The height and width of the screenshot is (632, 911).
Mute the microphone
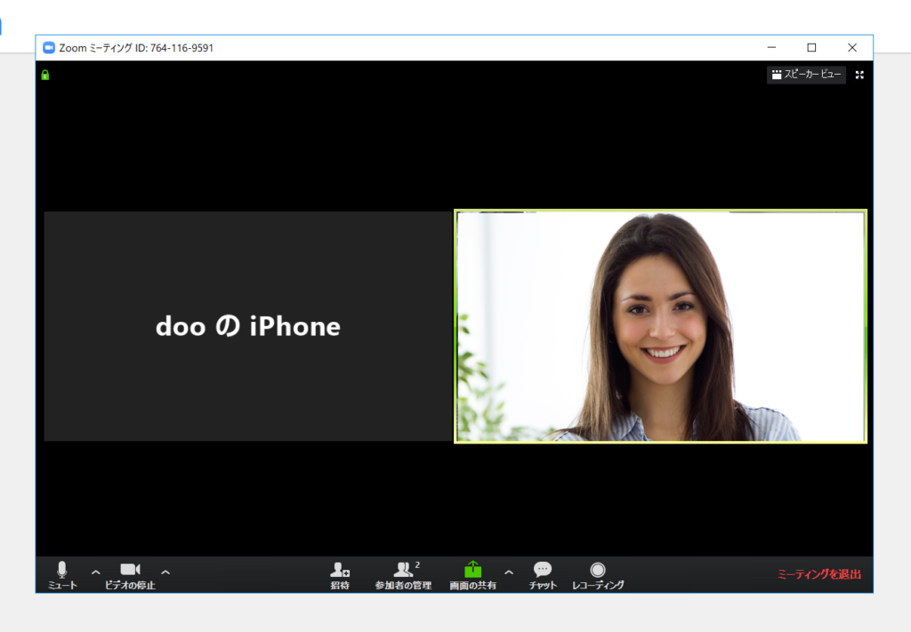62,575
